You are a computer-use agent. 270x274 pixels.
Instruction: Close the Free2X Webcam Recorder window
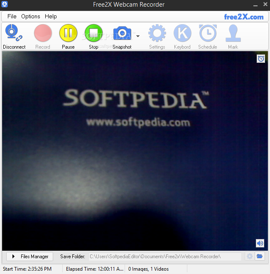tap(265, 4)
